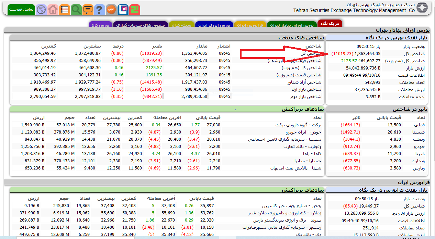Click trade volume value 3.852 B

click(x=373, y=97)
